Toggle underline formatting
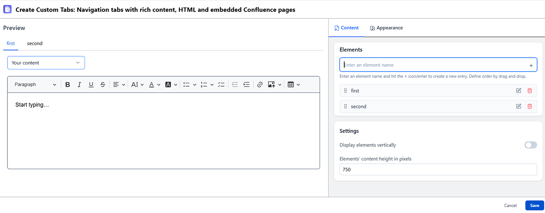The width and height of the screenshot is (545, 213). pyautogui.click(x=91, y=85)
